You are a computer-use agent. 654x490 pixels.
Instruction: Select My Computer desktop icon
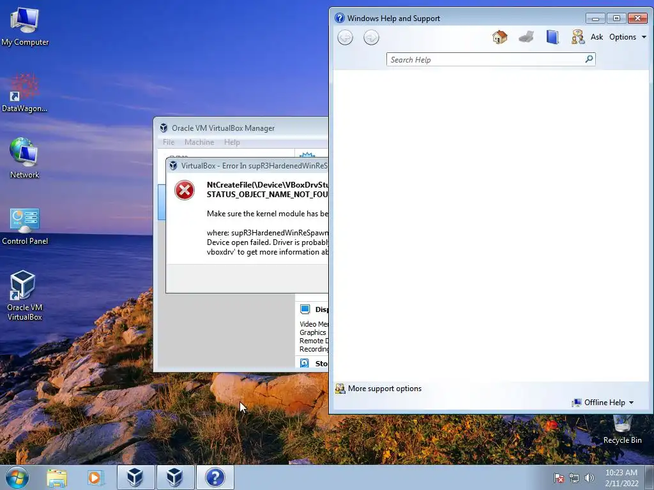pos(25,27)
